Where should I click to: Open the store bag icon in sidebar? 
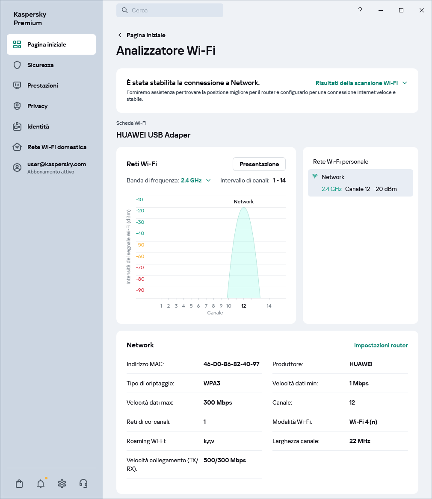coord(19,484)
